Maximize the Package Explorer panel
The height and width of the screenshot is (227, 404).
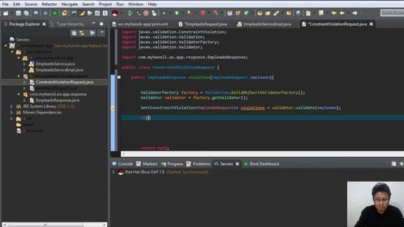(102, 24)
